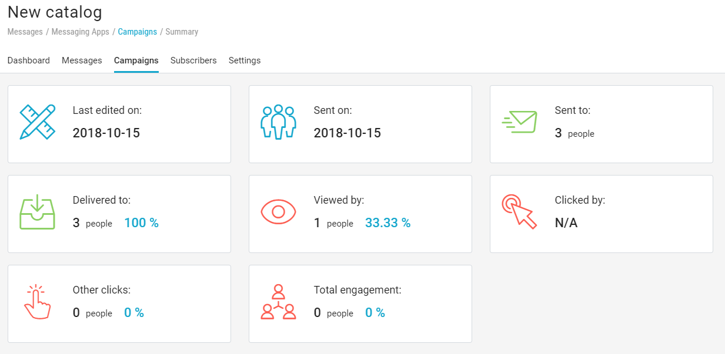The image size is (725, 354).
Task: Click the cursor target Clicked by icon
Action: tap(519, 212)
